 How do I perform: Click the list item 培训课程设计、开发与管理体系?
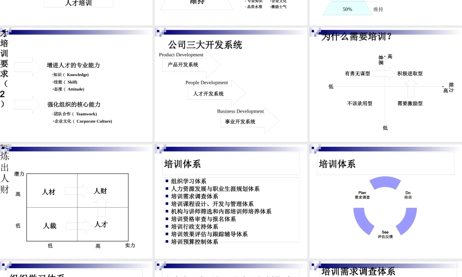coord(212,204)
